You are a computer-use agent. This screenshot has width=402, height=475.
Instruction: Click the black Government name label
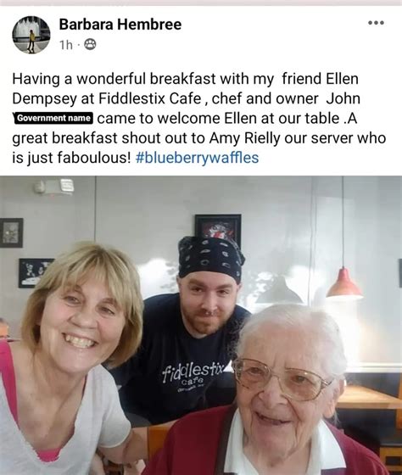click(53, 118)
